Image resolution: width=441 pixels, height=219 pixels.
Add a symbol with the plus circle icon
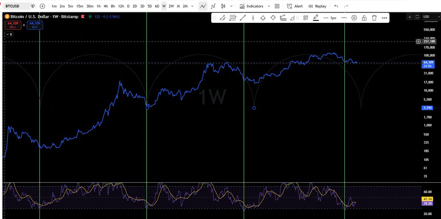tap(43, 6)
